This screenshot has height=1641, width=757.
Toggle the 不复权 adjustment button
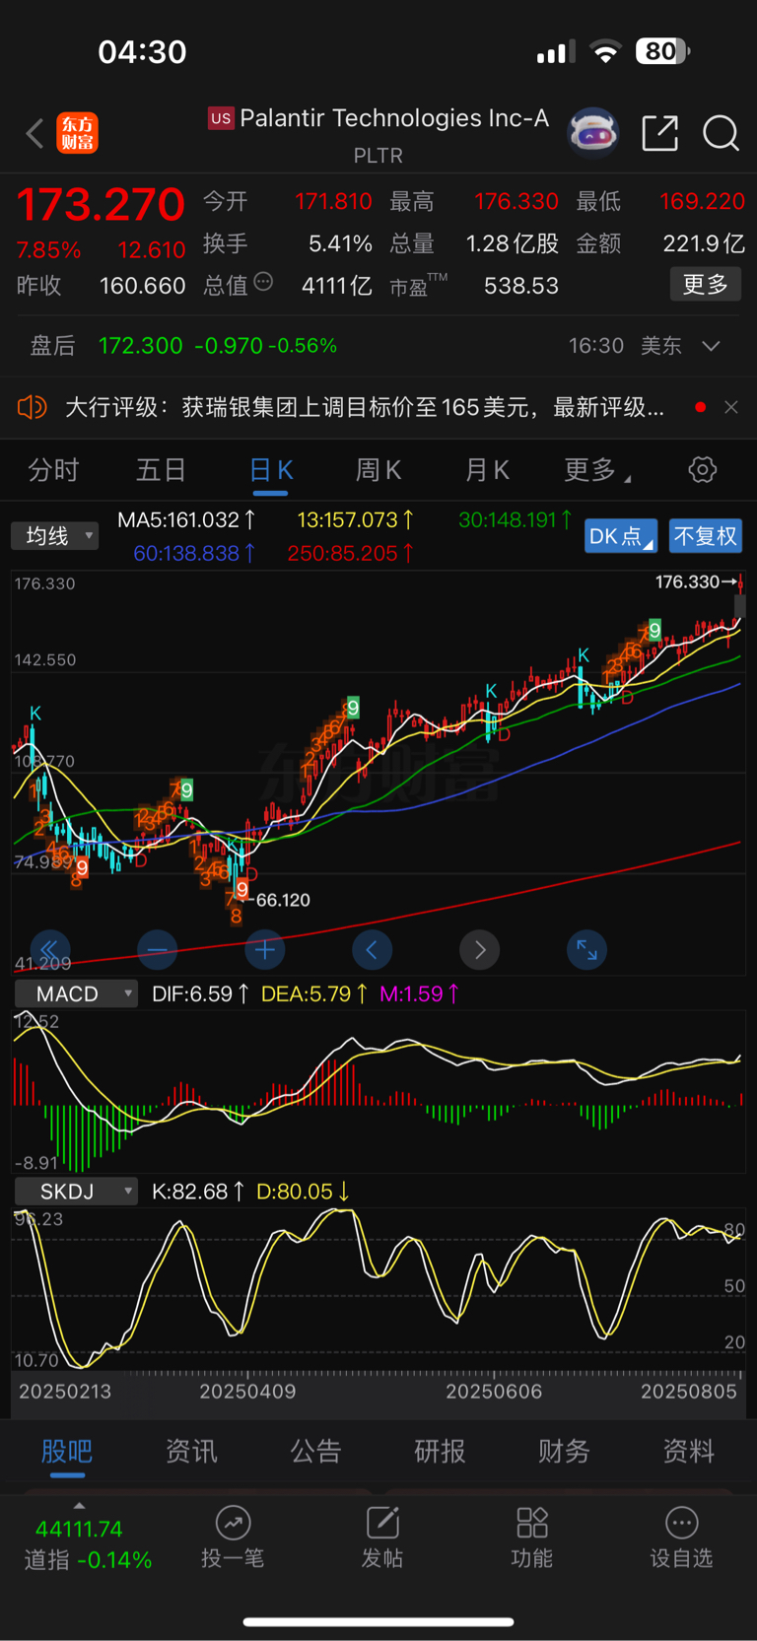705,536
